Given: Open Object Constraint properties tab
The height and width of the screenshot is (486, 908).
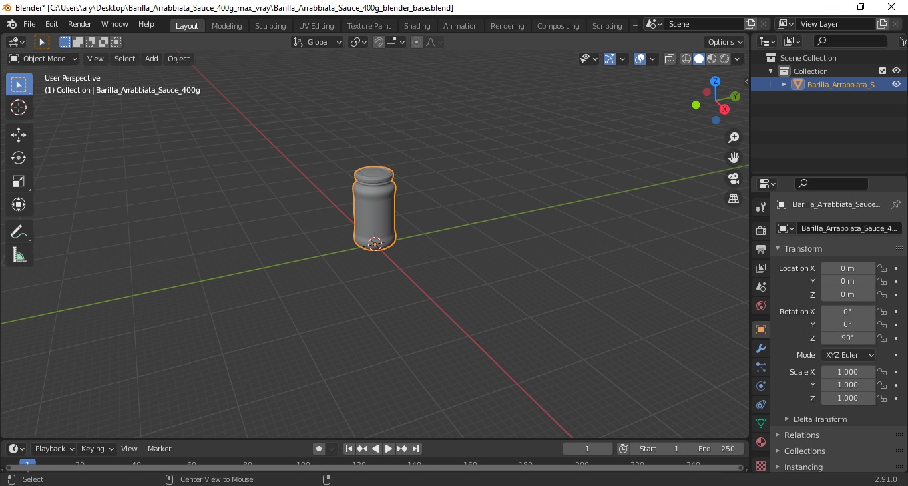Looking at the screenshot, I should (x=761, y=405).
